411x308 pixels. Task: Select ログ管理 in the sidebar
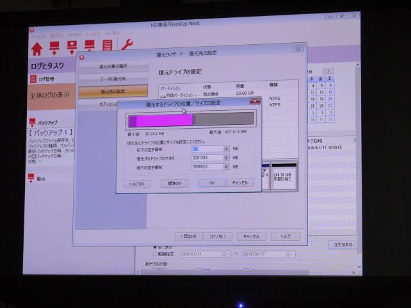pyautogui.click(x=46, y=79)
